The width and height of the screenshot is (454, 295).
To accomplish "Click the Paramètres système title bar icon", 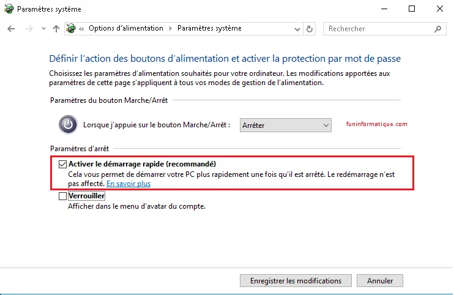I will [x=9, y=9].
